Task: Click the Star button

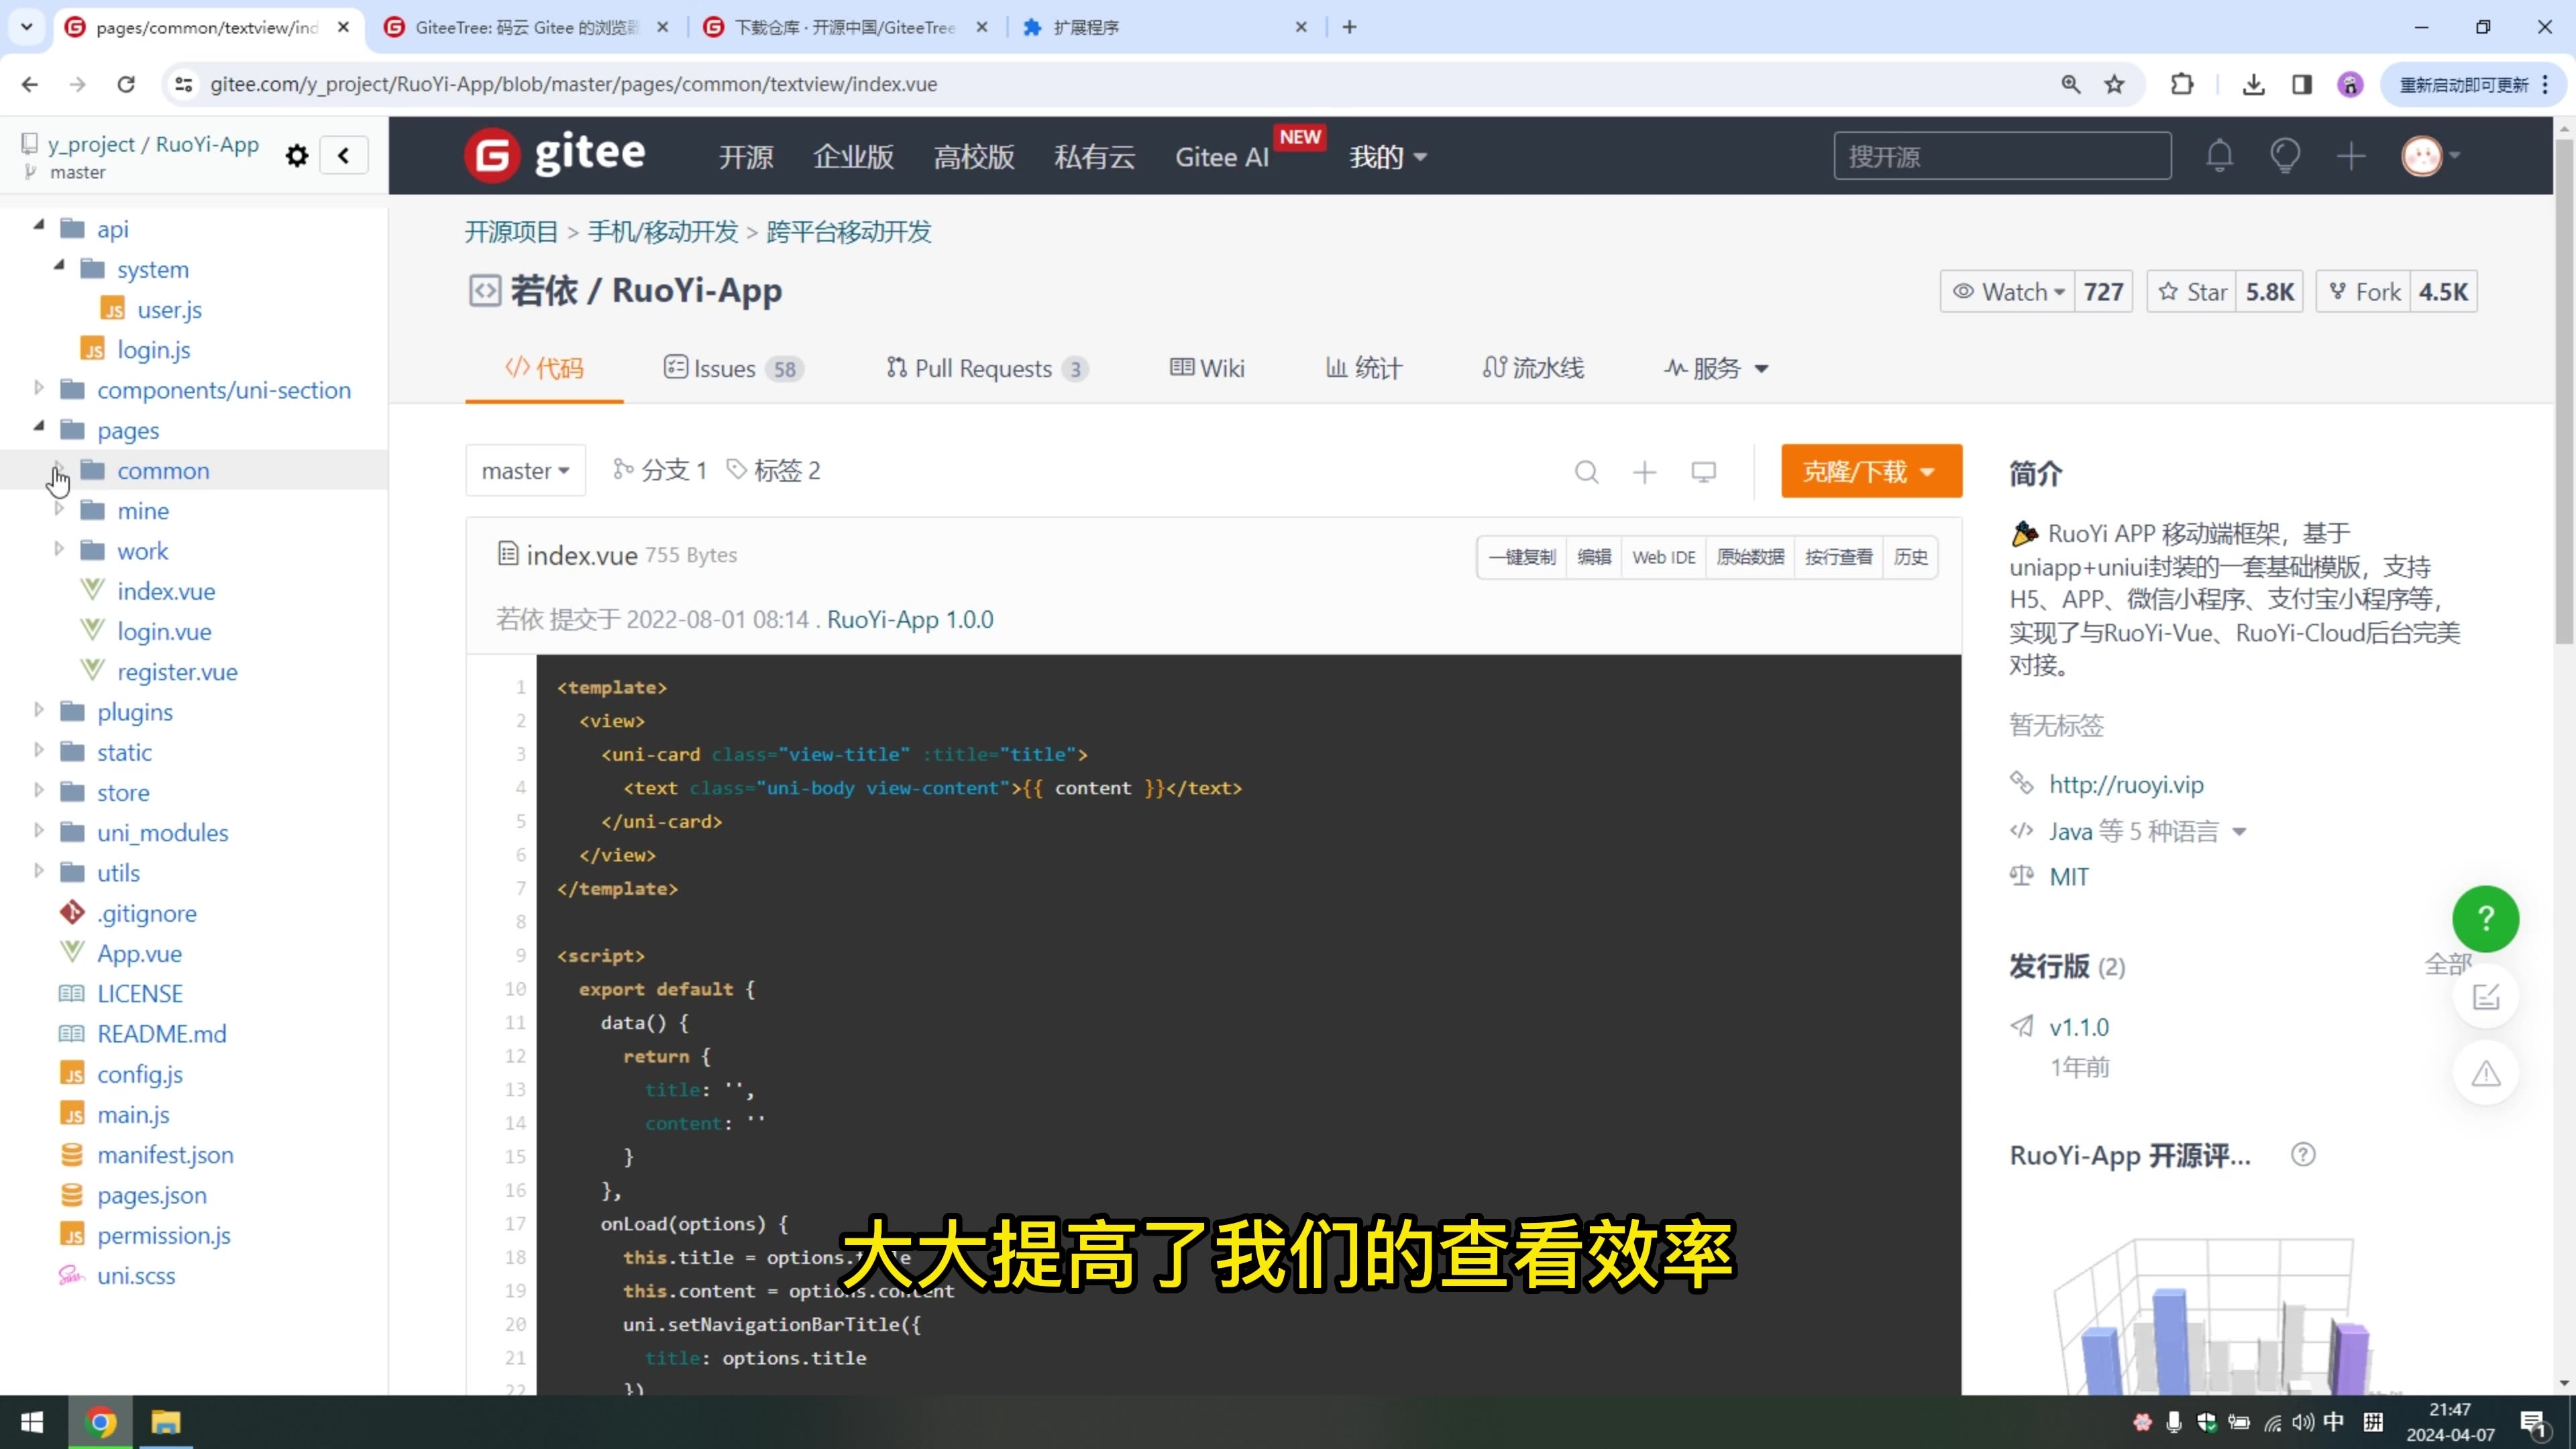Action: [x=2192, y=292]
